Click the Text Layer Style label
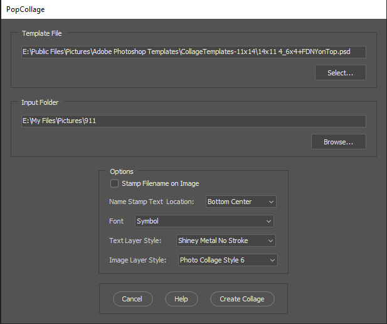387x324 pixels. pyautogui.click(x=135, y=240)
